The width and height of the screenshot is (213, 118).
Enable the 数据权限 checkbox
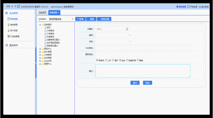[127, 60]
